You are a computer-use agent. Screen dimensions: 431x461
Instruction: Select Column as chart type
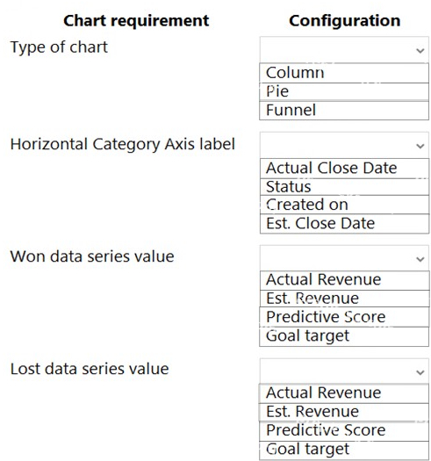344,73
